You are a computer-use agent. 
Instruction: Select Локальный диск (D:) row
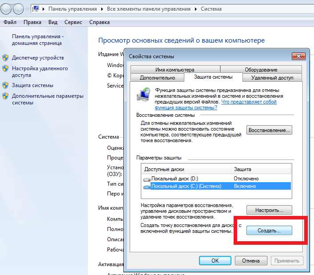point(216,179)
